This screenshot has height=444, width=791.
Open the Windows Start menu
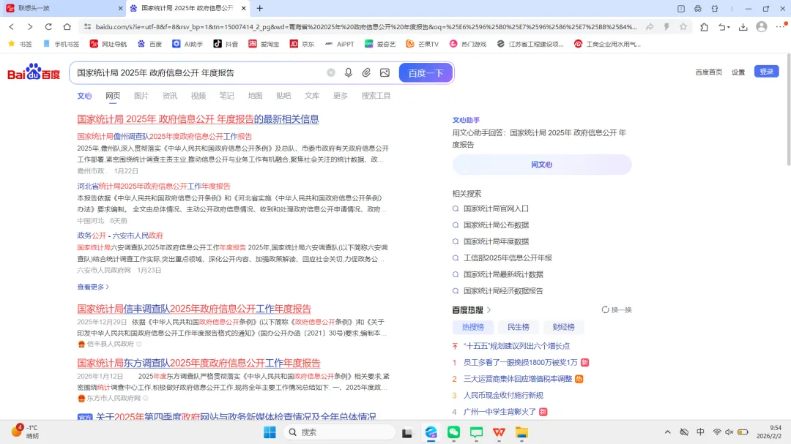pos(270,432)
